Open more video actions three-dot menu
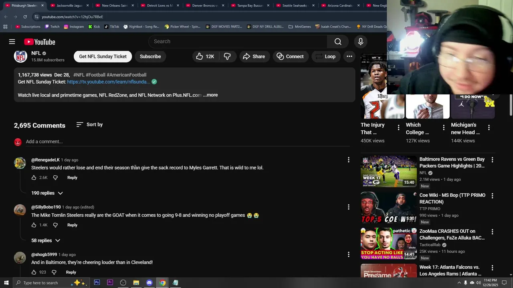This screenshot has width=513, height=288. point(349,56)
